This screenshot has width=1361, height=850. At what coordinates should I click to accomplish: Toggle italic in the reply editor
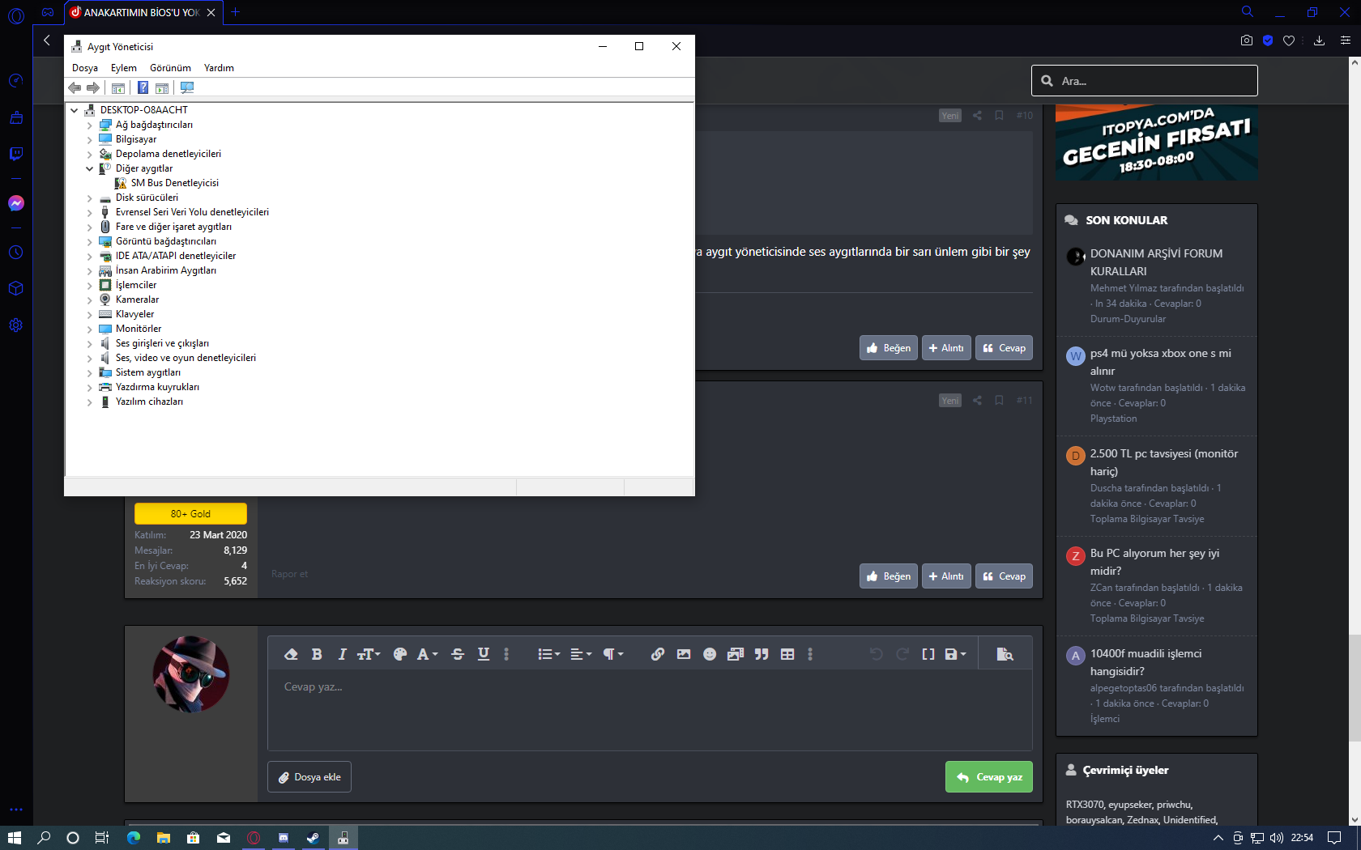point(342,654)
